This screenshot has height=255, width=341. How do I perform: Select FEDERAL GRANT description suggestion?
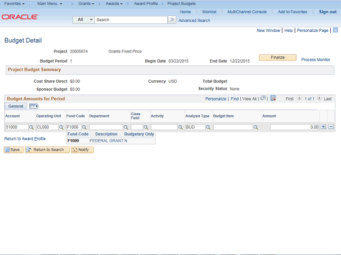(x=107, y=141)
